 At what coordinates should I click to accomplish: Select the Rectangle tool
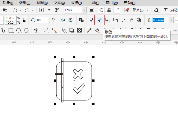click(x=11, y=30)
